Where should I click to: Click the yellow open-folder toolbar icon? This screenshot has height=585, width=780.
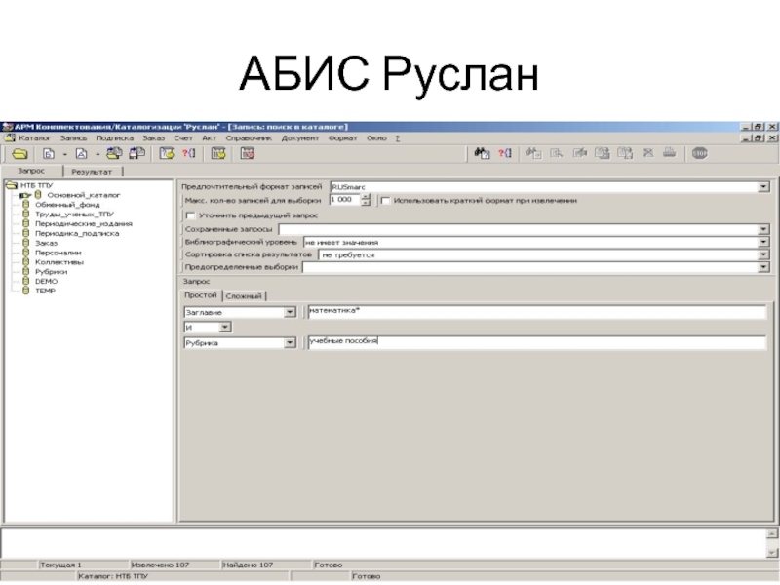pos(19,154)
